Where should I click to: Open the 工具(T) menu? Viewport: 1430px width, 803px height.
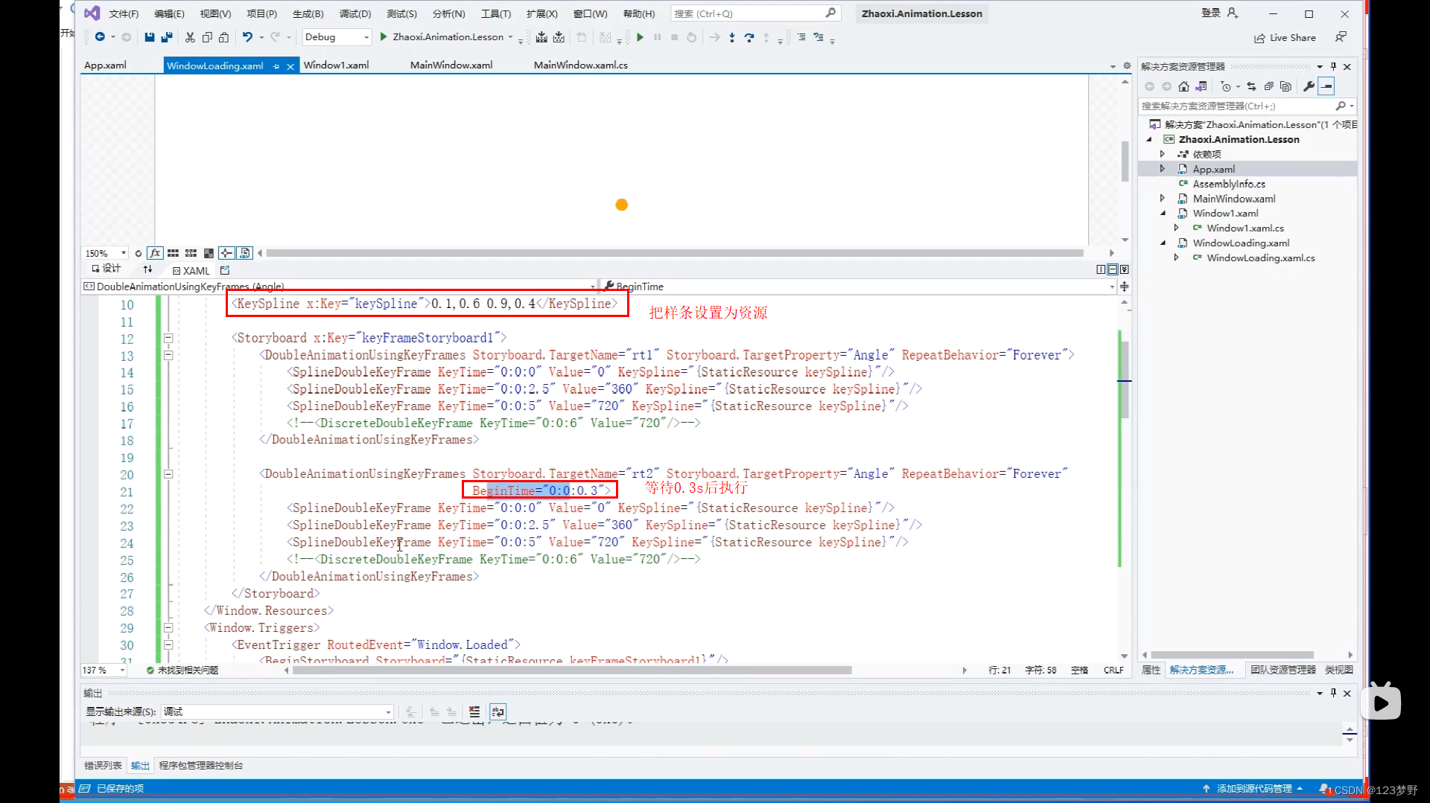click(x=496, y=14)
